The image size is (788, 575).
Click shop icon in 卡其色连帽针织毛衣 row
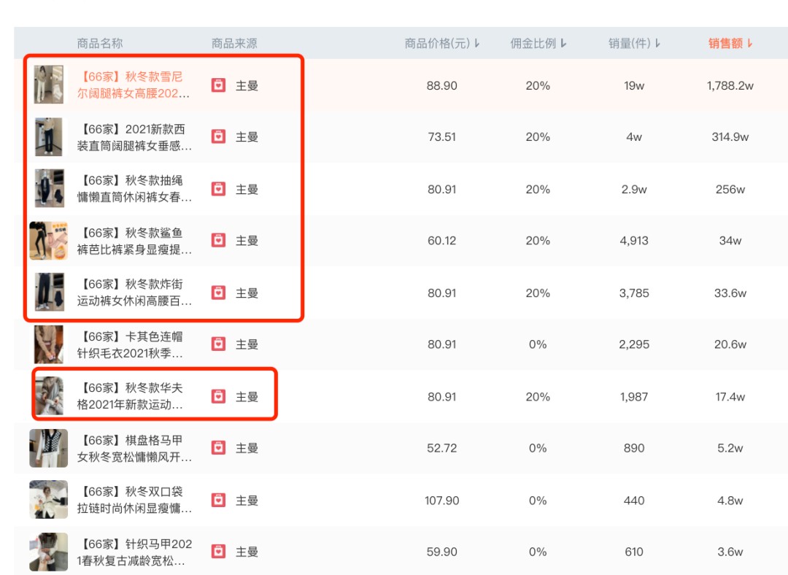[218, 344]
